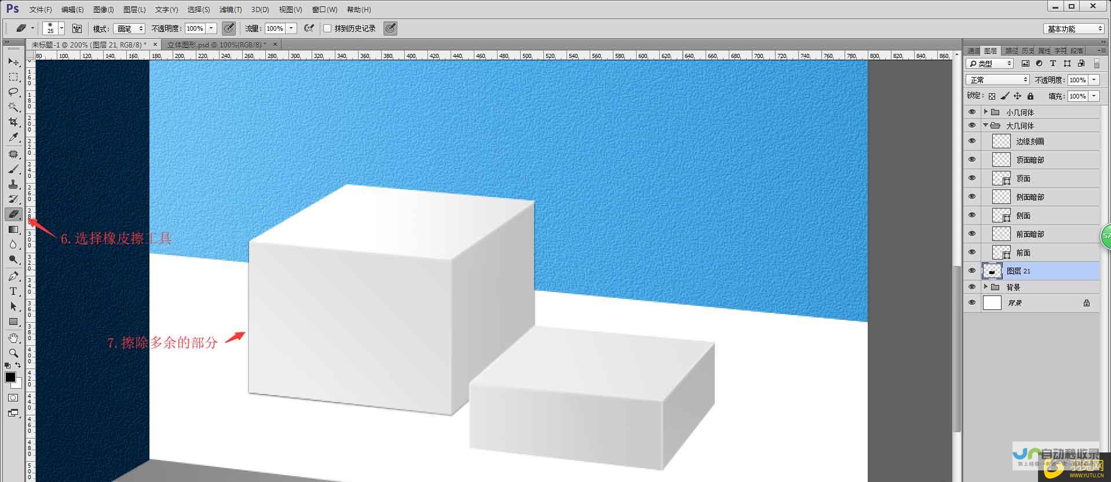This screenshot has height=482, width=1111.
Task: Toggle pressure for opacity icon
Action: tap(229, 28)
